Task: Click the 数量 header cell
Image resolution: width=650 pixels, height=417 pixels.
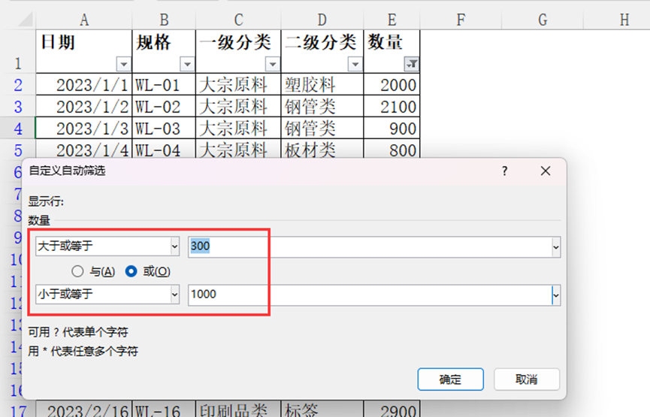Action: (x=392, y=51)
